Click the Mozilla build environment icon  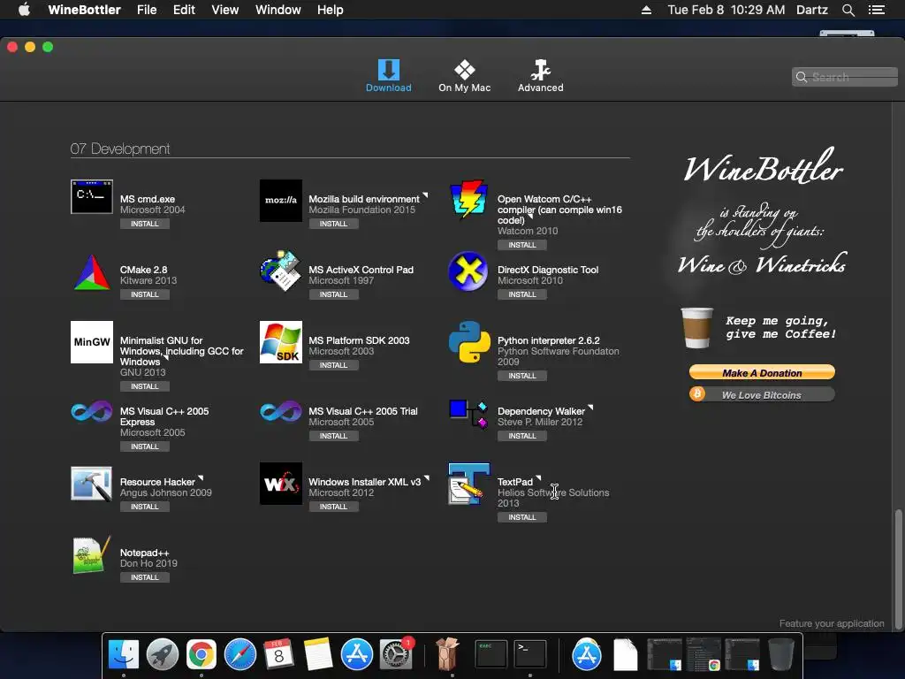click(280, 201)
